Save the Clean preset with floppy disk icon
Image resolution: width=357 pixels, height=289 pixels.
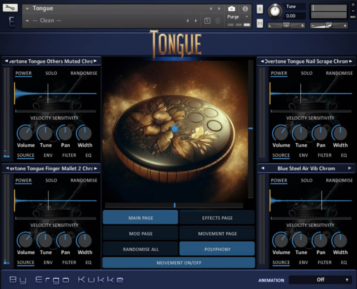pyautogui.click(x=207, y=21)
